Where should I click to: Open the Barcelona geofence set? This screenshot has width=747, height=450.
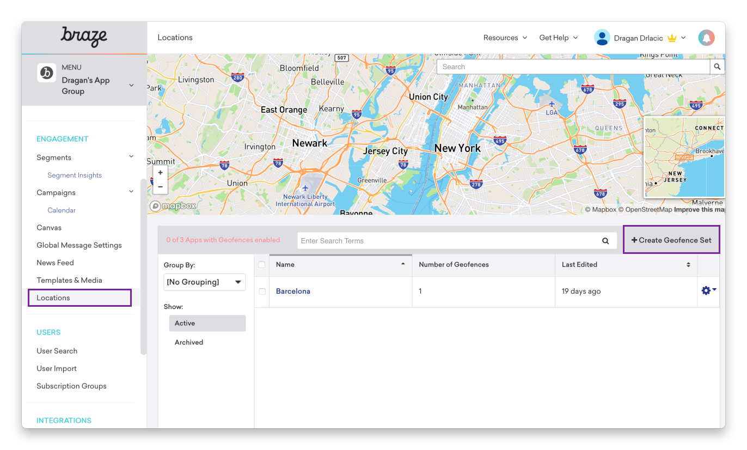[293, 291]
